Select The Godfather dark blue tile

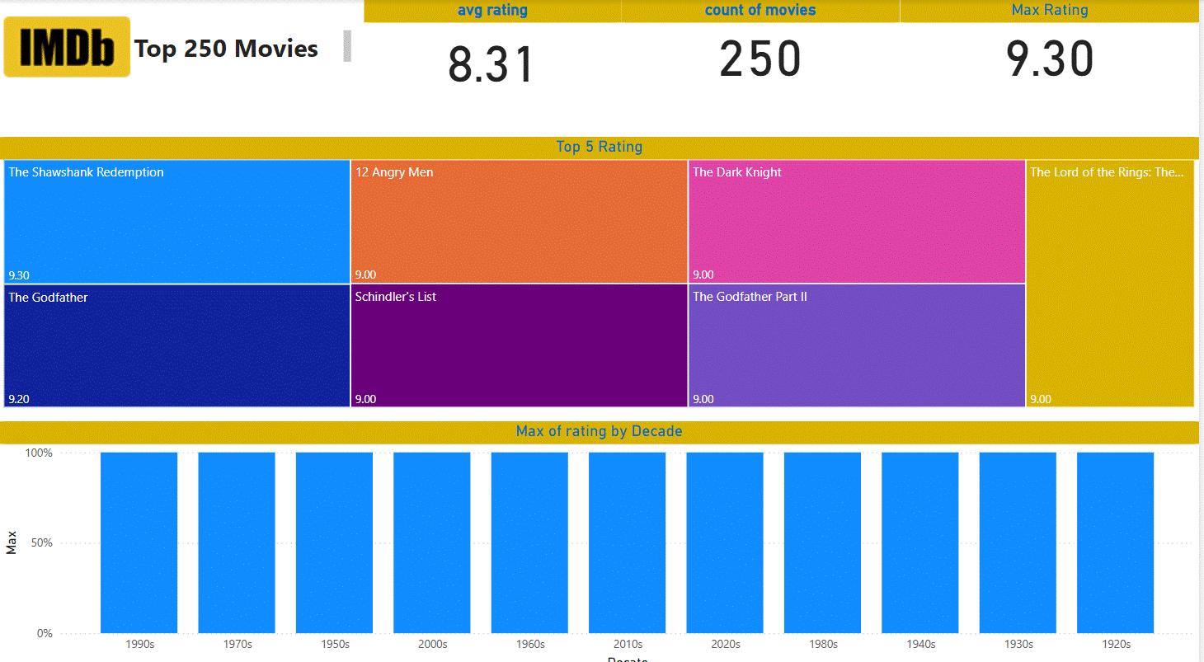177,346
